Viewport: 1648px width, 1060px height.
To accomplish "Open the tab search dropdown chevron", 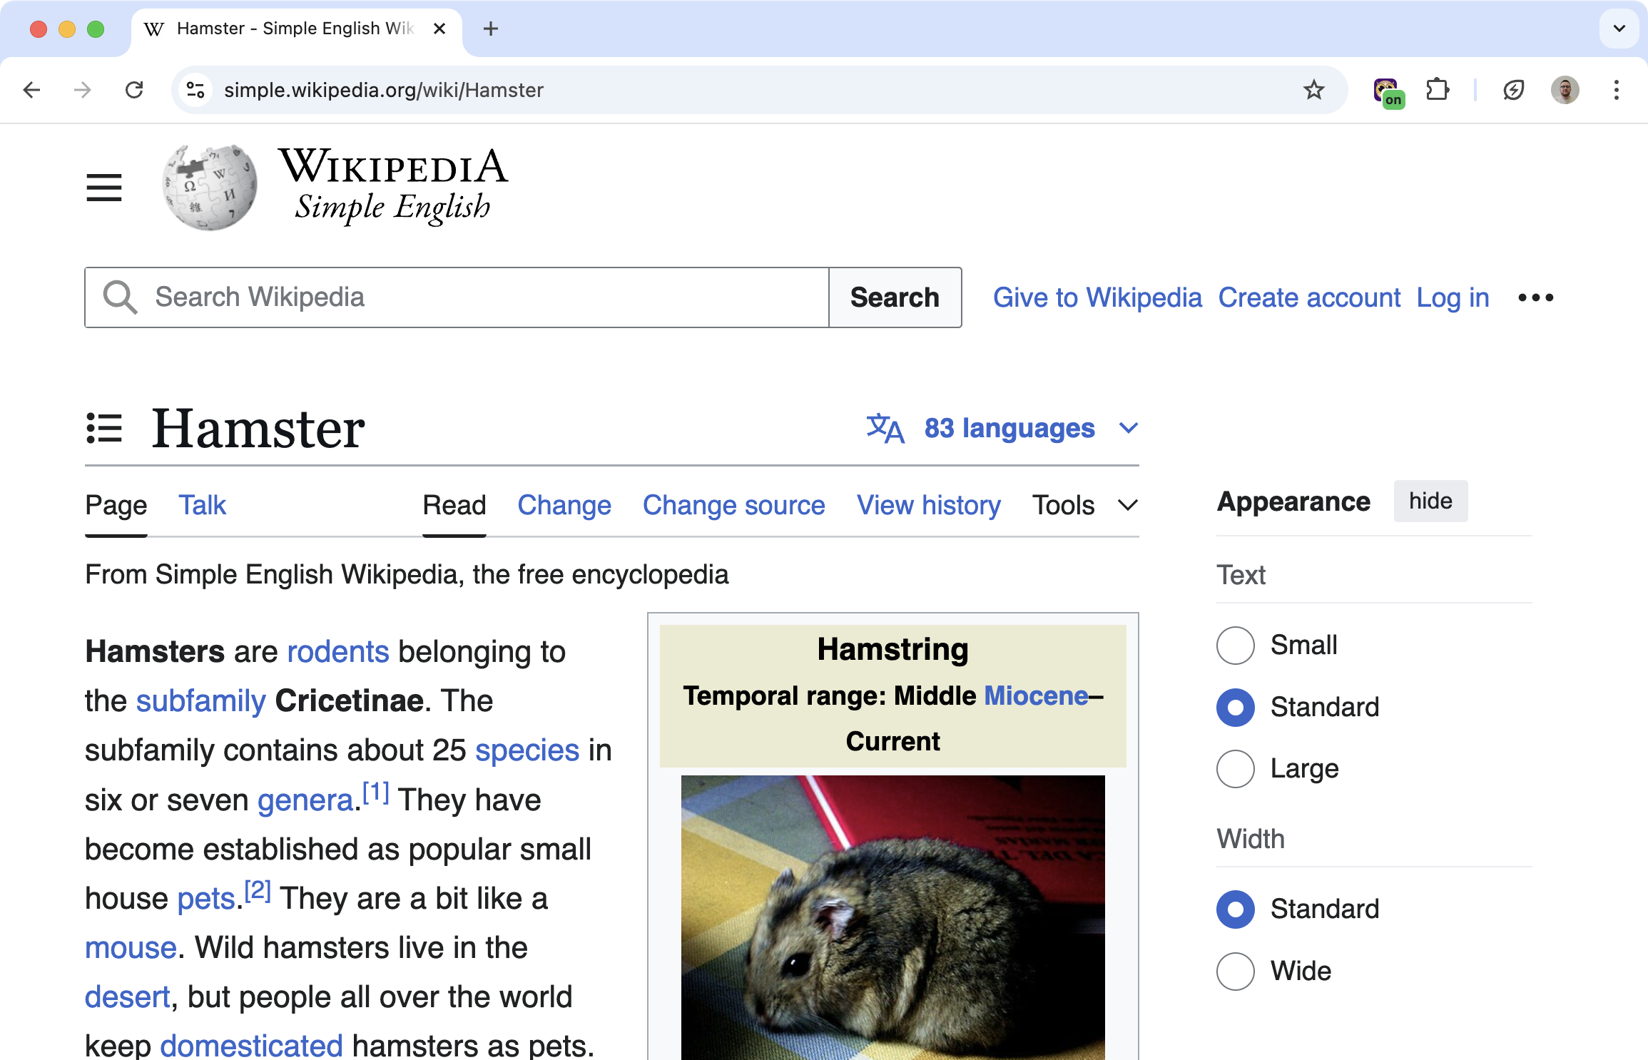I will point(1619,29).
